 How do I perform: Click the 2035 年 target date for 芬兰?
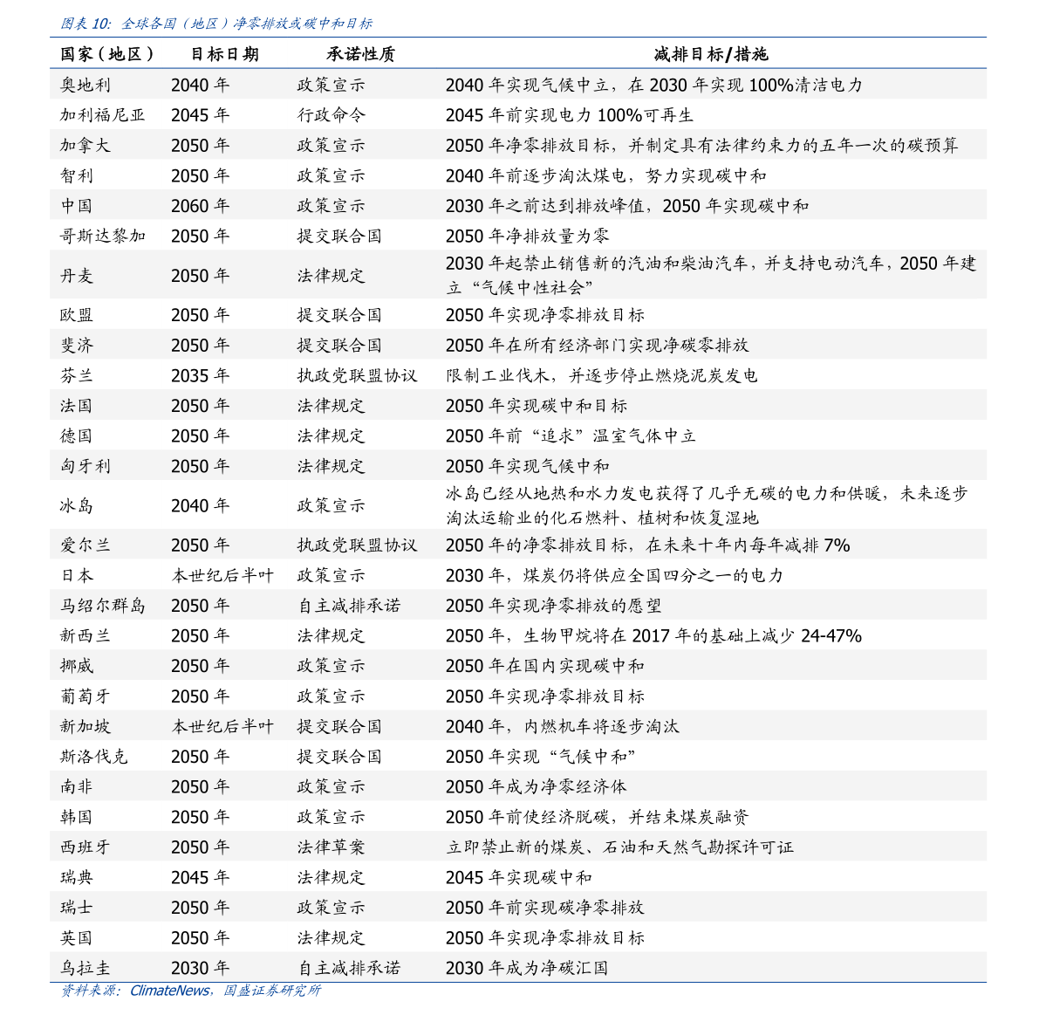pos(200,376)
